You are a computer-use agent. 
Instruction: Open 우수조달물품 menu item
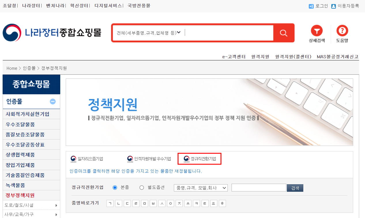31,124
